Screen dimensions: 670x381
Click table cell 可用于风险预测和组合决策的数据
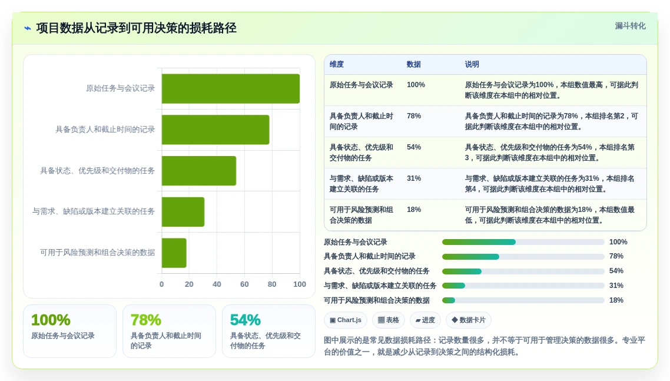click(x=361, y=215)
